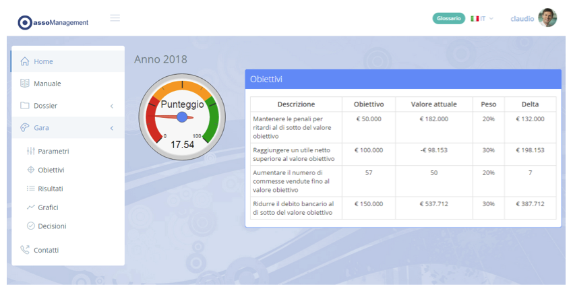The image size is (573, 291).
Task: Click the € 387.712 delta value
Action: [x=531, y=203]
